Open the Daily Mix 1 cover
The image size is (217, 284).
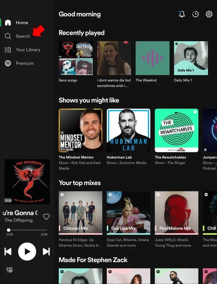(191, 58)
